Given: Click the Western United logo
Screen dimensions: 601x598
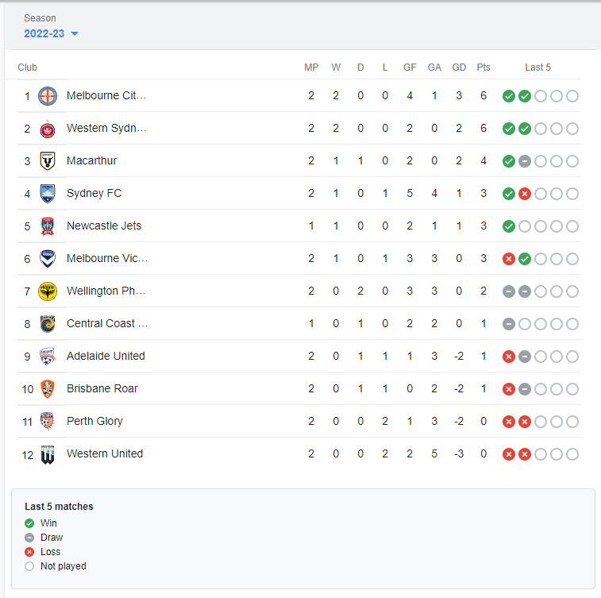Looking at the screenshot, I should point(48,454).
